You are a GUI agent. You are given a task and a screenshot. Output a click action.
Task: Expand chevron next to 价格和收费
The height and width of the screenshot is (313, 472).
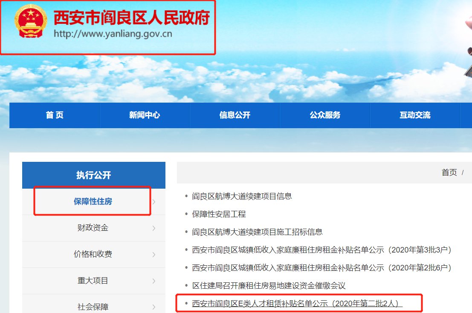click(154, 255)
